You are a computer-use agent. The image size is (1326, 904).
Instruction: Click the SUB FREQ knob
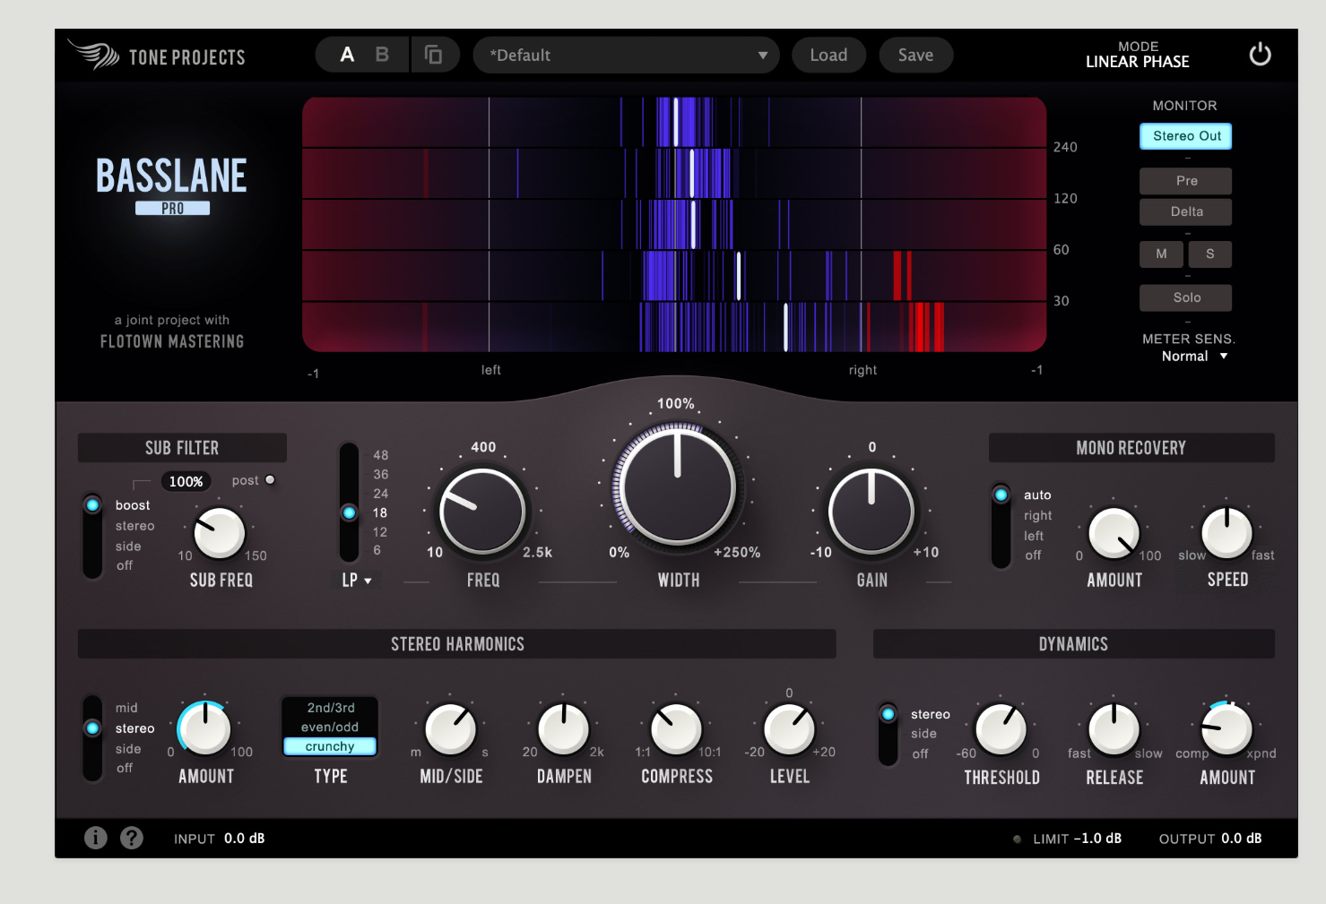220,532
